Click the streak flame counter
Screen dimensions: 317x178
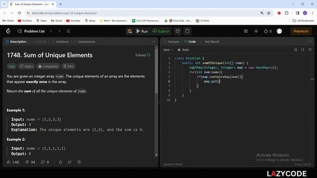point(267,31)
